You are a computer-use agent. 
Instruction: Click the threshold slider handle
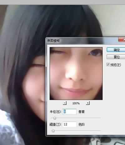pyautogui.click(x=53, y=131)
